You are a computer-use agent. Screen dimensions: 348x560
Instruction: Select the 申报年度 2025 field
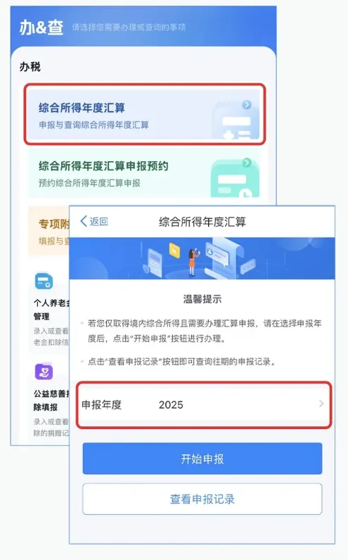[204, 405]
